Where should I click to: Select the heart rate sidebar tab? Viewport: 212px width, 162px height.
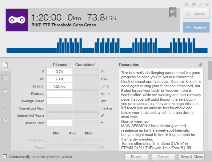[6, 92]
